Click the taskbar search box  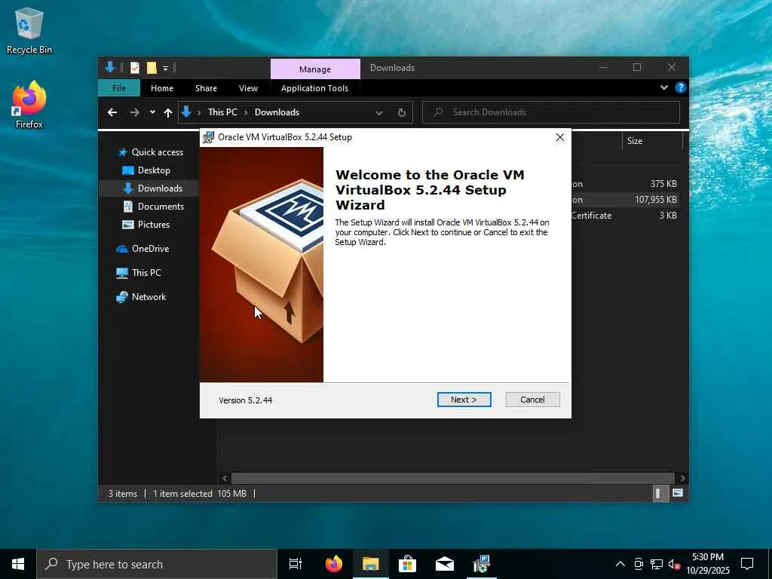coord(157,564)
